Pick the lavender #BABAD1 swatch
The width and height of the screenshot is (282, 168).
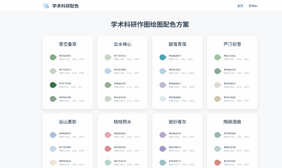(x=163, y=85)
